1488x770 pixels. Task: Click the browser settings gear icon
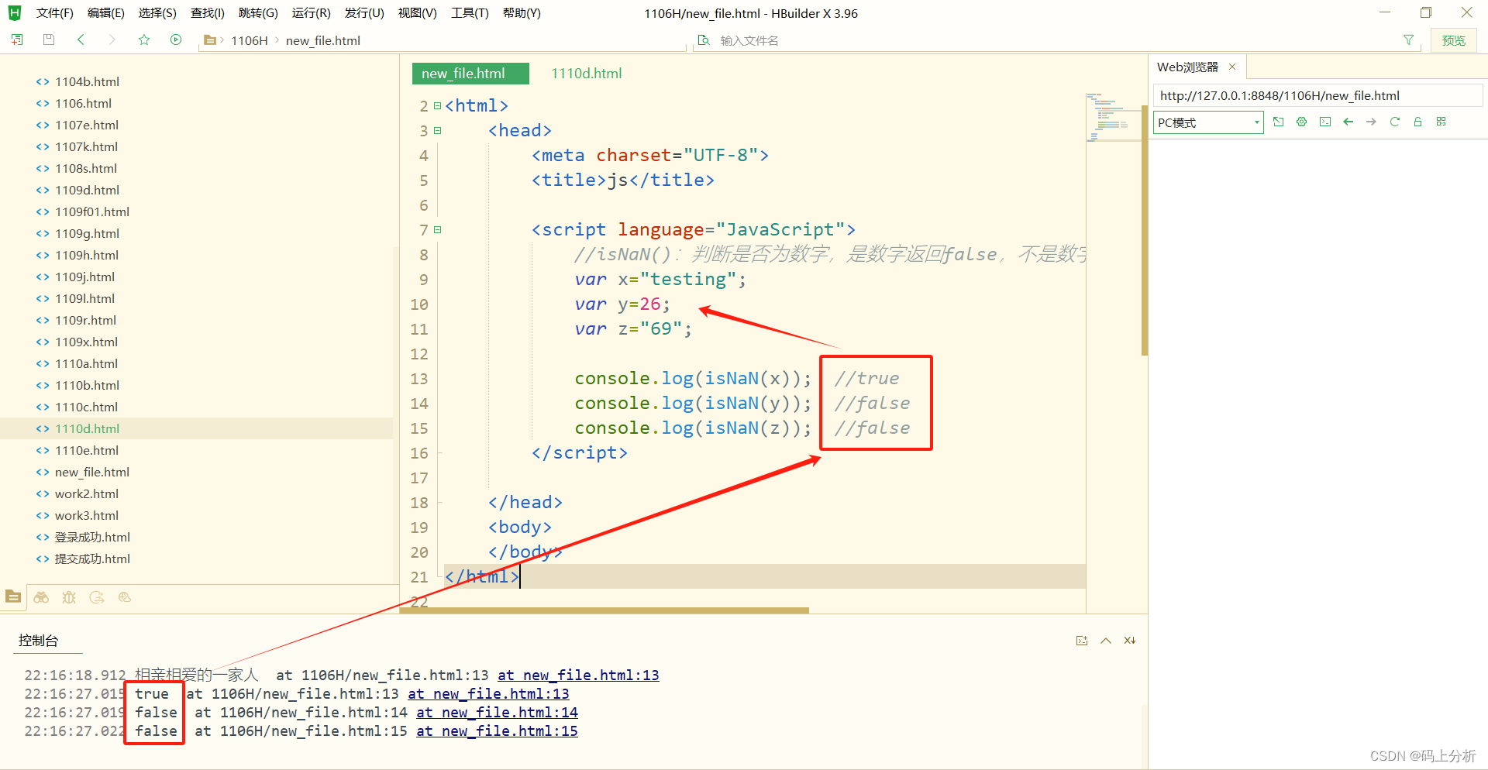click(x=1302, y=122)
